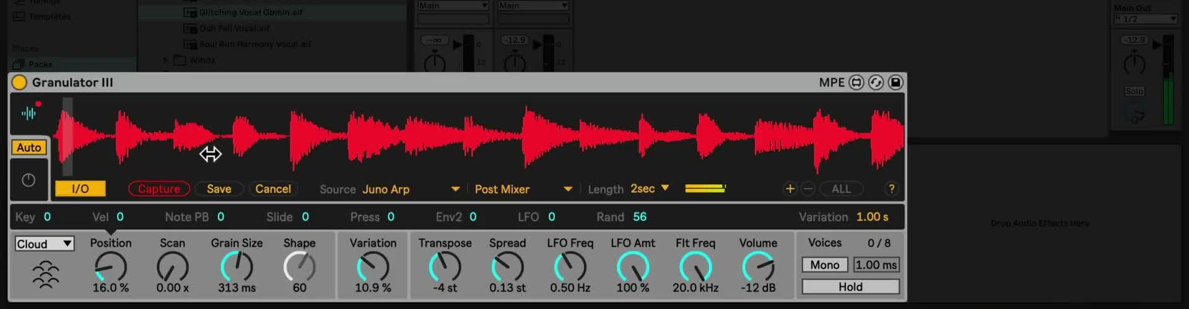Select Ooh Fall Vocal.aif file
This screenshot has width=1189, height=309.
pyautogui.click(x=234, y=28)
